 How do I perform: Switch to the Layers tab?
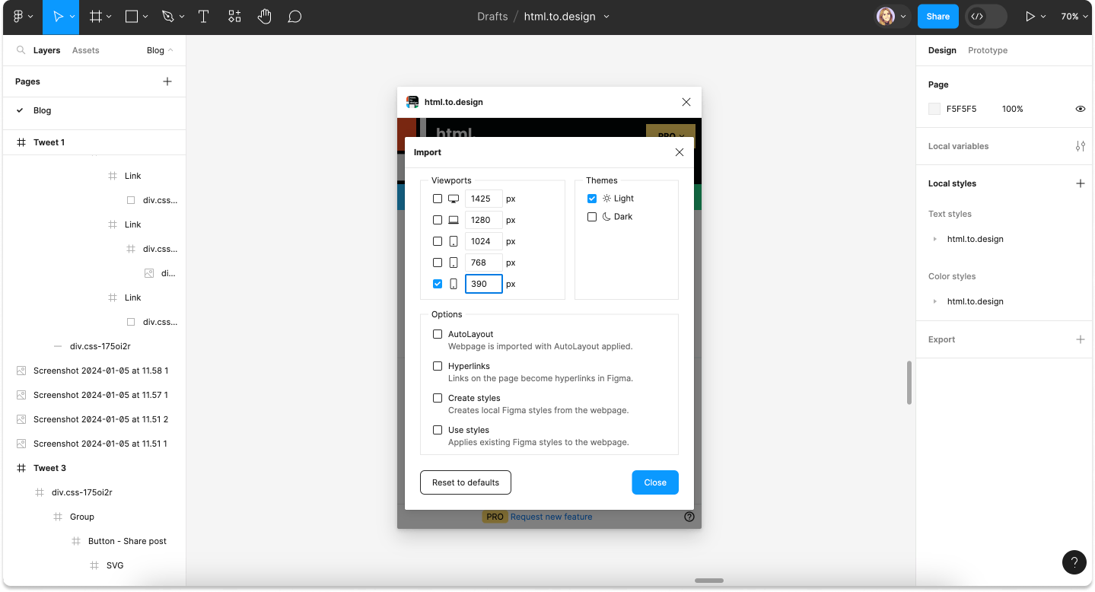pyautogui.click(x=46, y=50)
